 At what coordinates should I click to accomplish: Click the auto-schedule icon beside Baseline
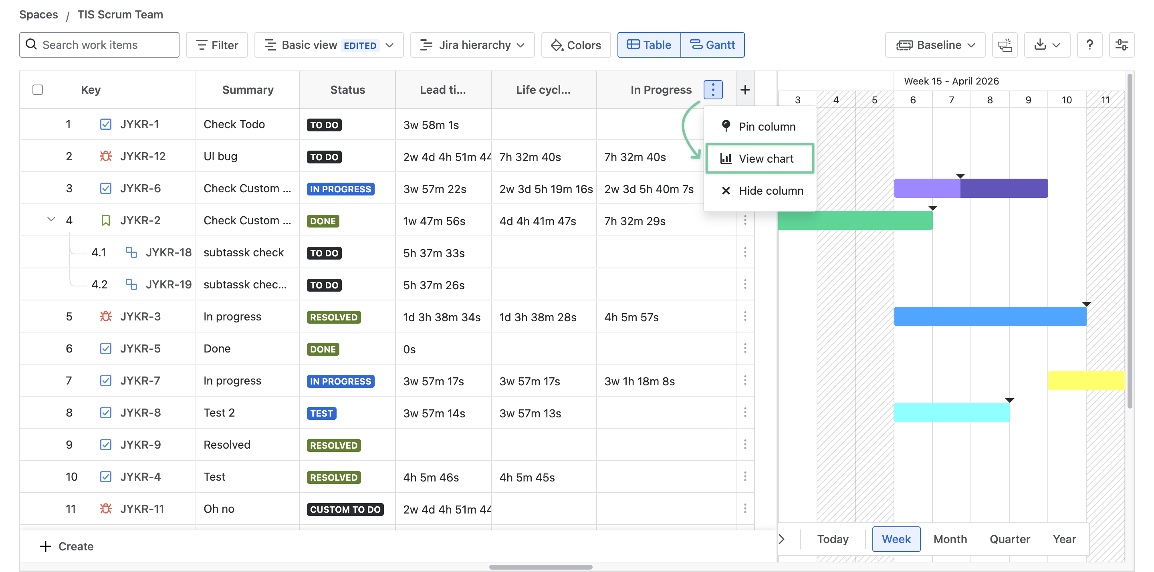[1005, 45]
